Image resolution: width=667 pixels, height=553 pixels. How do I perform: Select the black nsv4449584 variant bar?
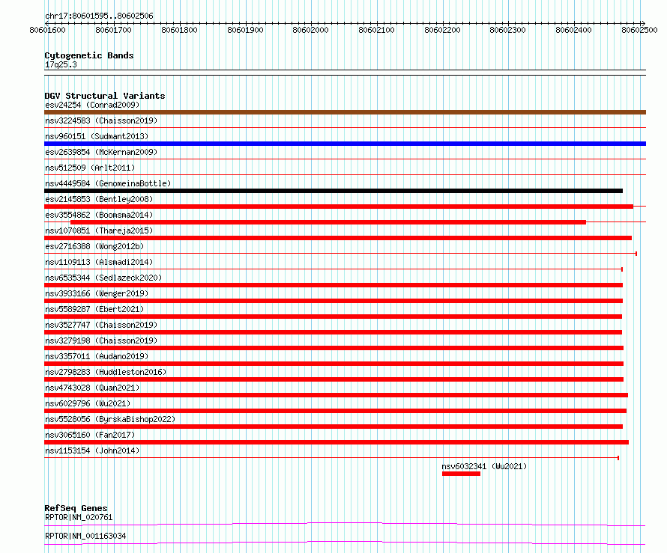pyautogui.click(x=333, y=191)
